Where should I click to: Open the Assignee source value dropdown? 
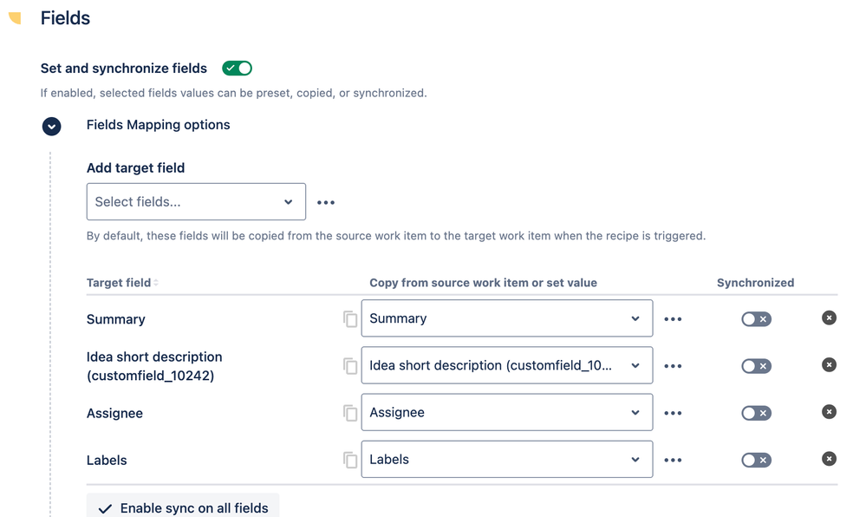[x=506, y=413]
